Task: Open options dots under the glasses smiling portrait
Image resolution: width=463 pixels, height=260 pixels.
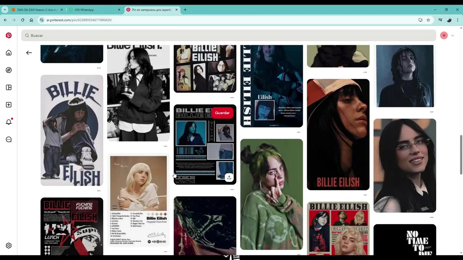Action: pyautogui.click(x=432, y=217)
